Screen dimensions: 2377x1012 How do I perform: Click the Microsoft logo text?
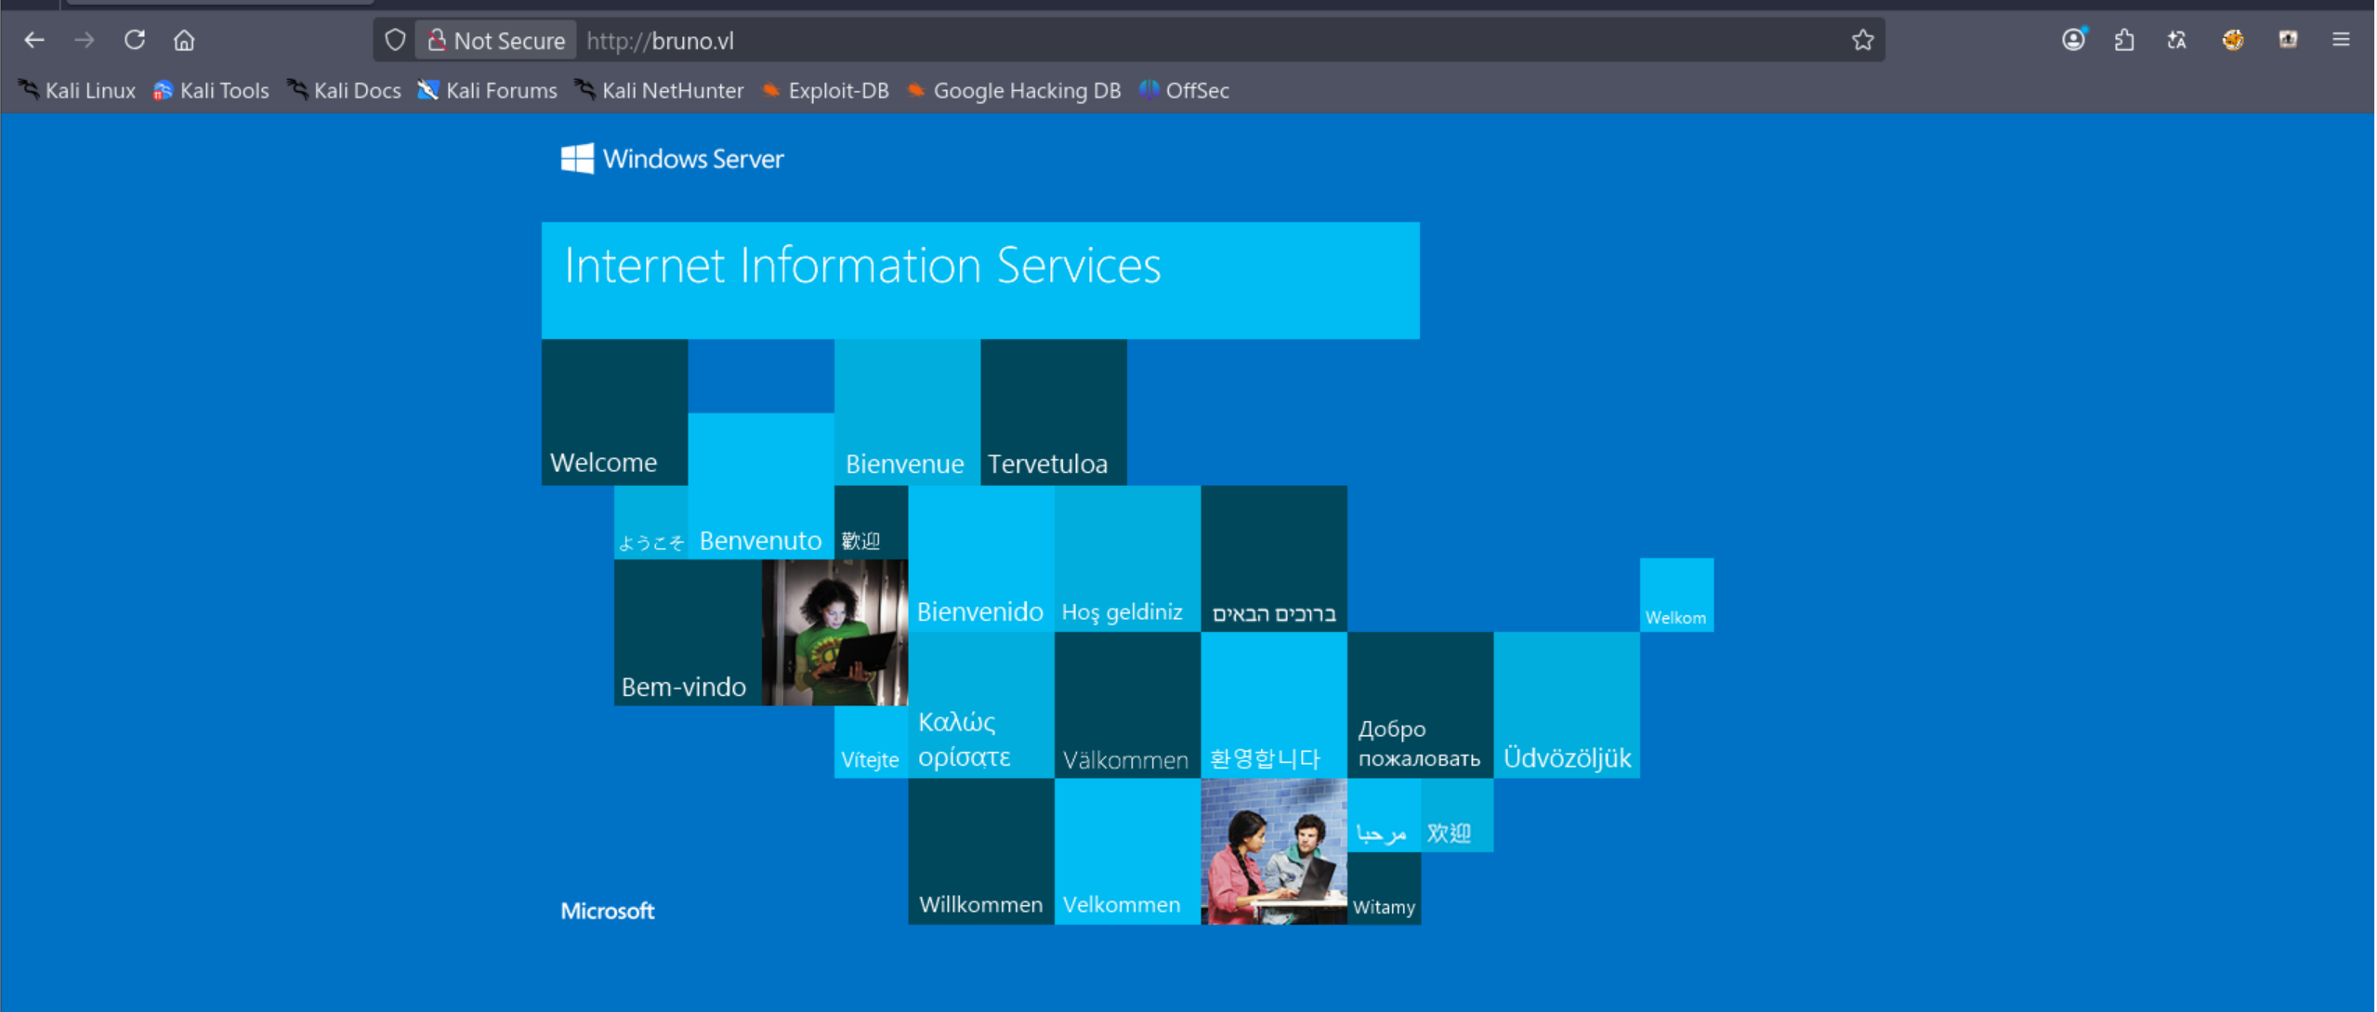point(608,911)
